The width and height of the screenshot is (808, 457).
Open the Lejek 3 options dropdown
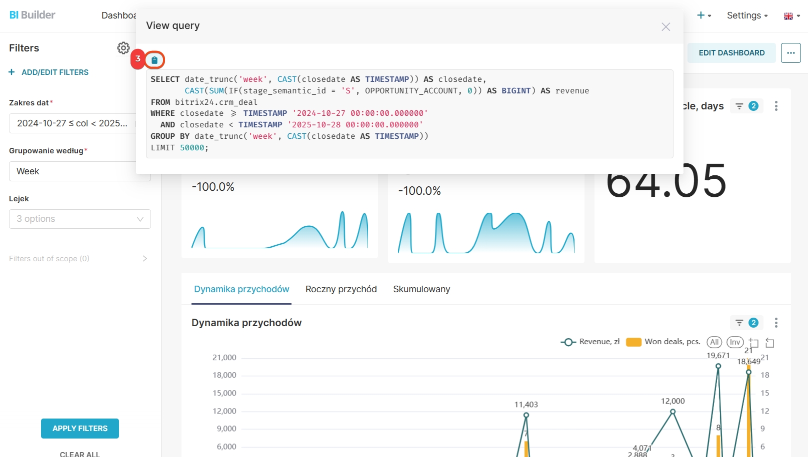[80, 219]
